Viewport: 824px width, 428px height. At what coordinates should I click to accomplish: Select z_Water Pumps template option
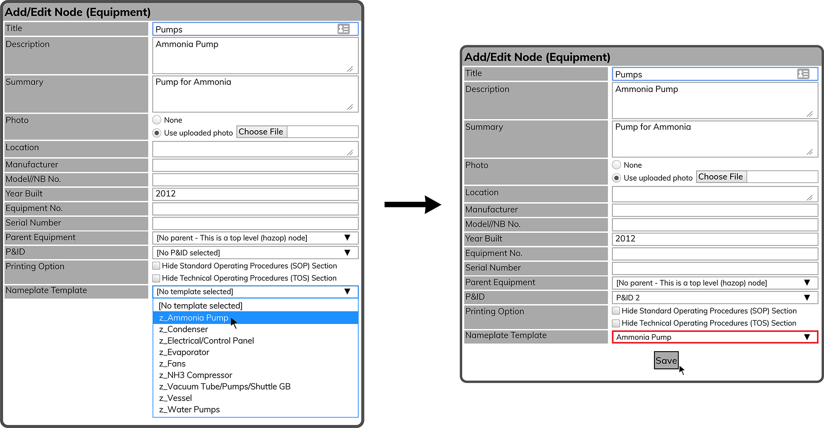click(189, 410)
